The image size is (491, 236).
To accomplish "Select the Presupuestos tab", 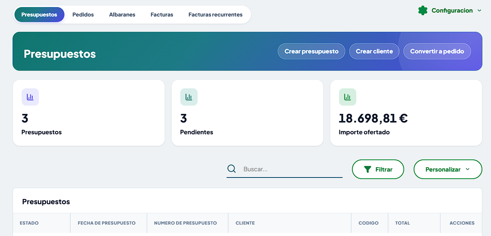I will (x=39, y=15).
